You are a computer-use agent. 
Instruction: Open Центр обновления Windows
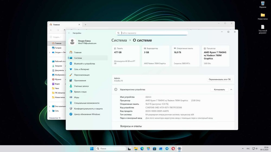click(88, 114)
